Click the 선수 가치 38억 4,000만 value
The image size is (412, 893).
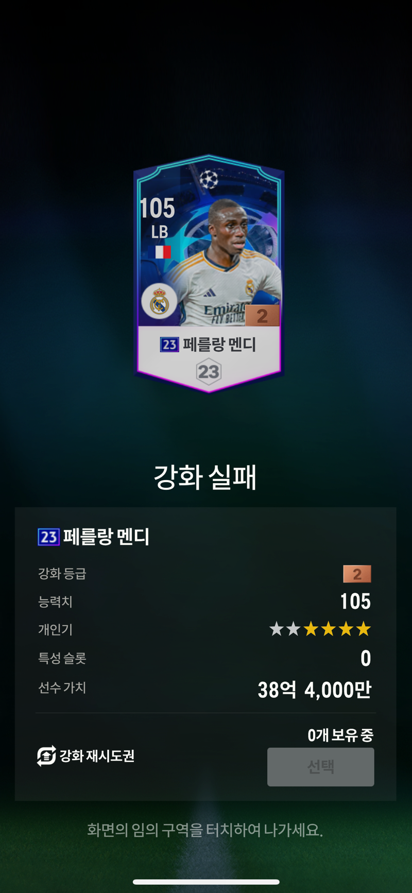(314, 690)
